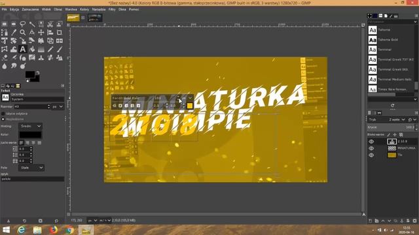Activate the Text tool
The height and width of the screenshot is (235, 419).
pos(23,49)
